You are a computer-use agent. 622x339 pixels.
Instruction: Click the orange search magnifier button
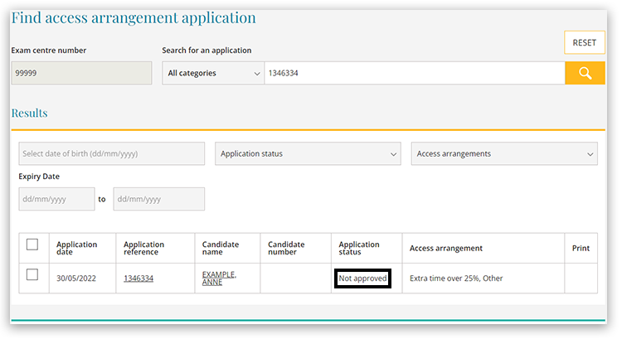pos(585,73)
